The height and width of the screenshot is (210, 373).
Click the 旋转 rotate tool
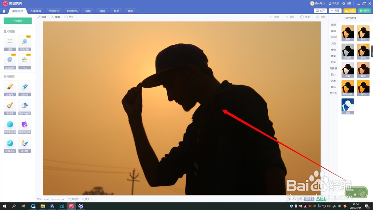pos(42,17)
